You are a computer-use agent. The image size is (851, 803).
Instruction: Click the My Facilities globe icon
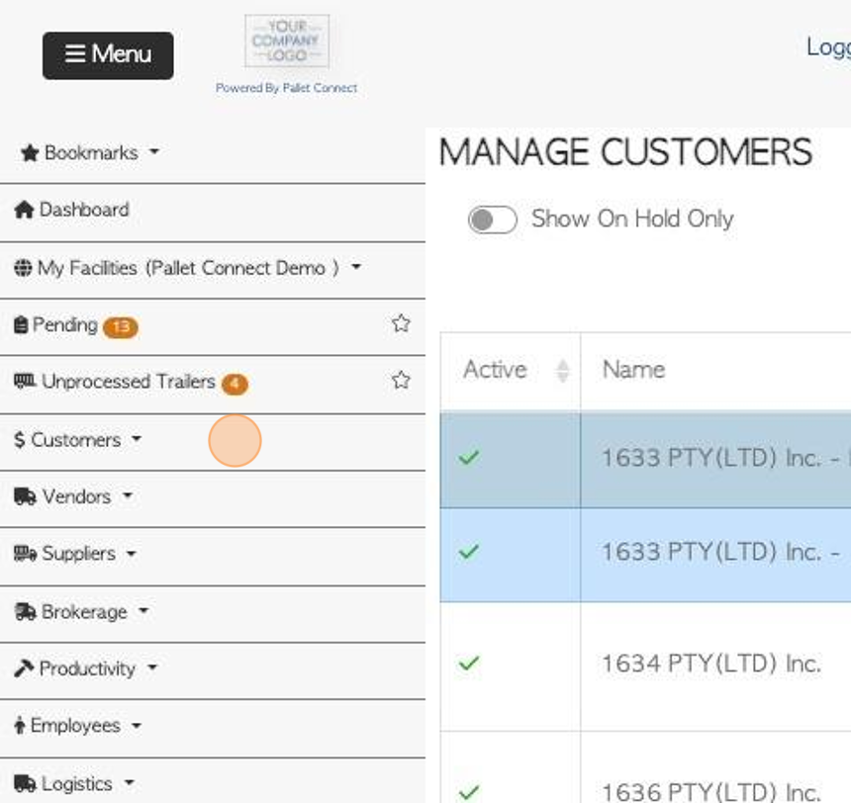(x=23, y=267)
